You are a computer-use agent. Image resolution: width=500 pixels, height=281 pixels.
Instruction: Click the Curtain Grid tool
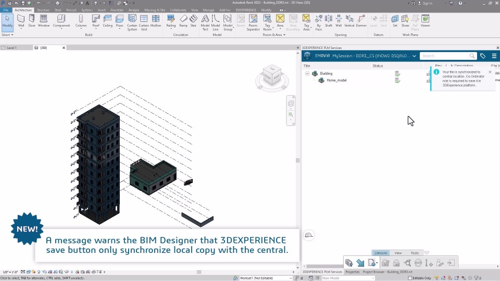point(144,22)
